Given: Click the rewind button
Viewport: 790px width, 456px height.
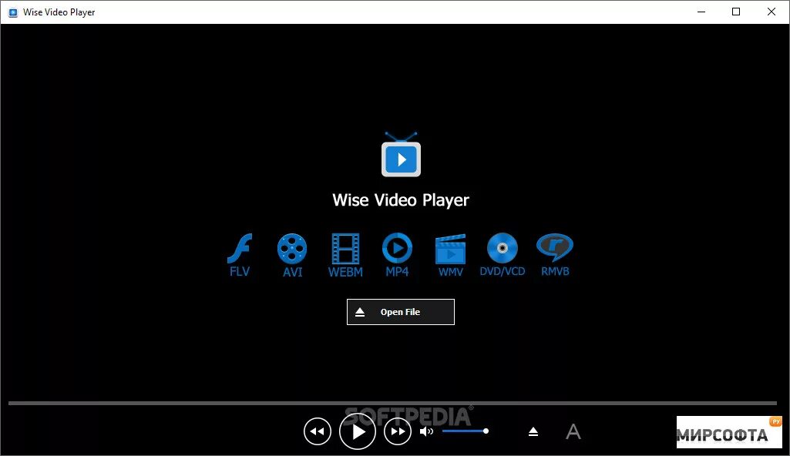Looking at the screenshot, I should pos(318,431).
